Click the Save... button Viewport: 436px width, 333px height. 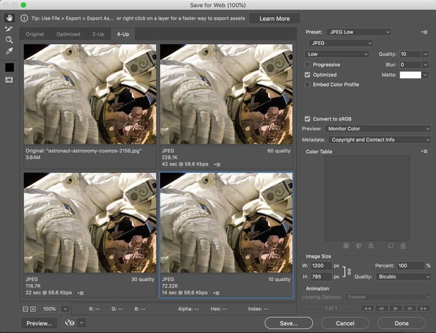coord(289,323)
